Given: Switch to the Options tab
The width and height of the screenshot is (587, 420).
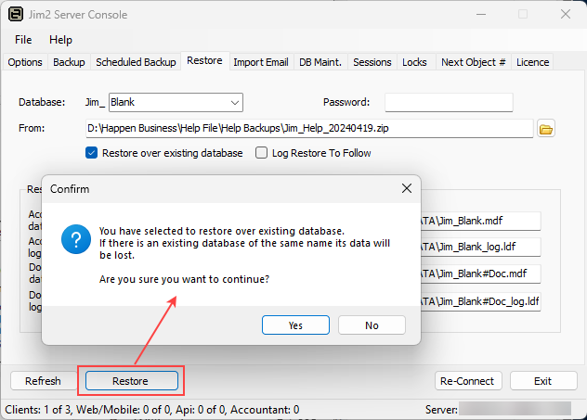Looking at the screenshot, I should [x=25, y=62].
